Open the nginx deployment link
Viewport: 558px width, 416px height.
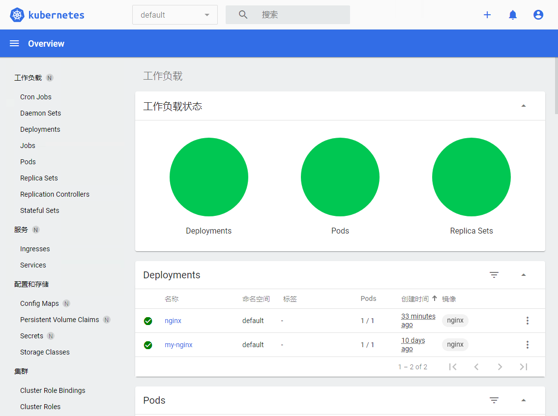tap(173, 321)
